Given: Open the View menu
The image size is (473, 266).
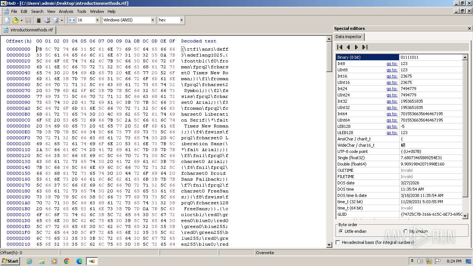Looking at the screenshot, I should 51,11.
